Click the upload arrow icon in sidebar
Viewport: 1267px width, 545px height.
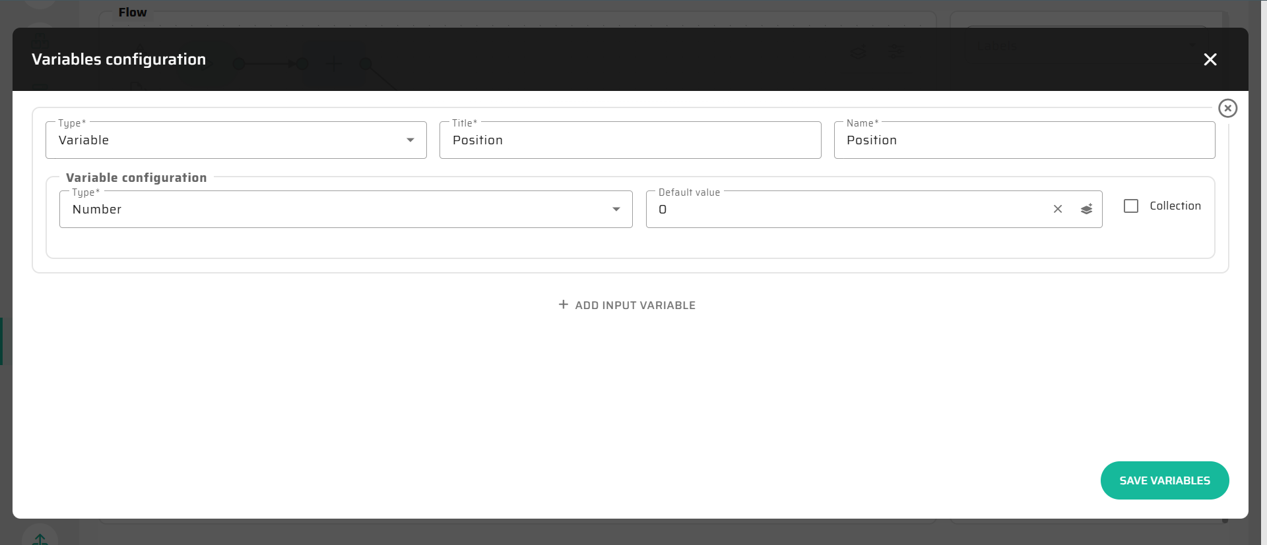pos(40,538)
